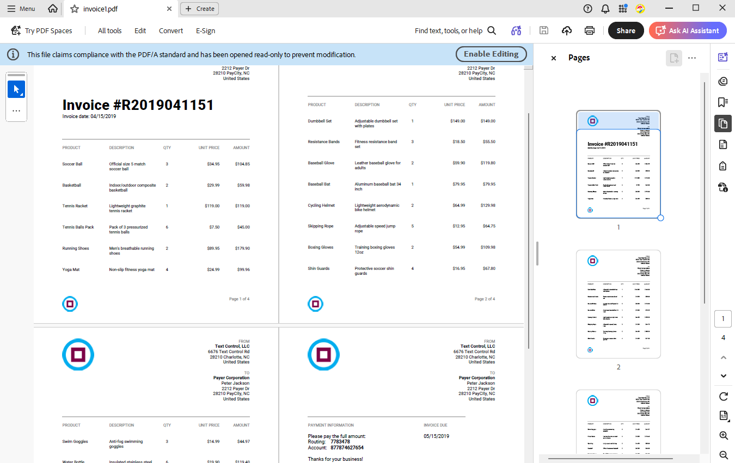Open the Comments panel icon
The width and height of the screenshot is (735, 463).
pos(722,81)
